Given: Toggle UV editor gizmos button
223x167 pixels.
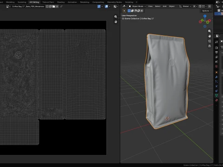Looking at the screenshot, I should (99, 6).
